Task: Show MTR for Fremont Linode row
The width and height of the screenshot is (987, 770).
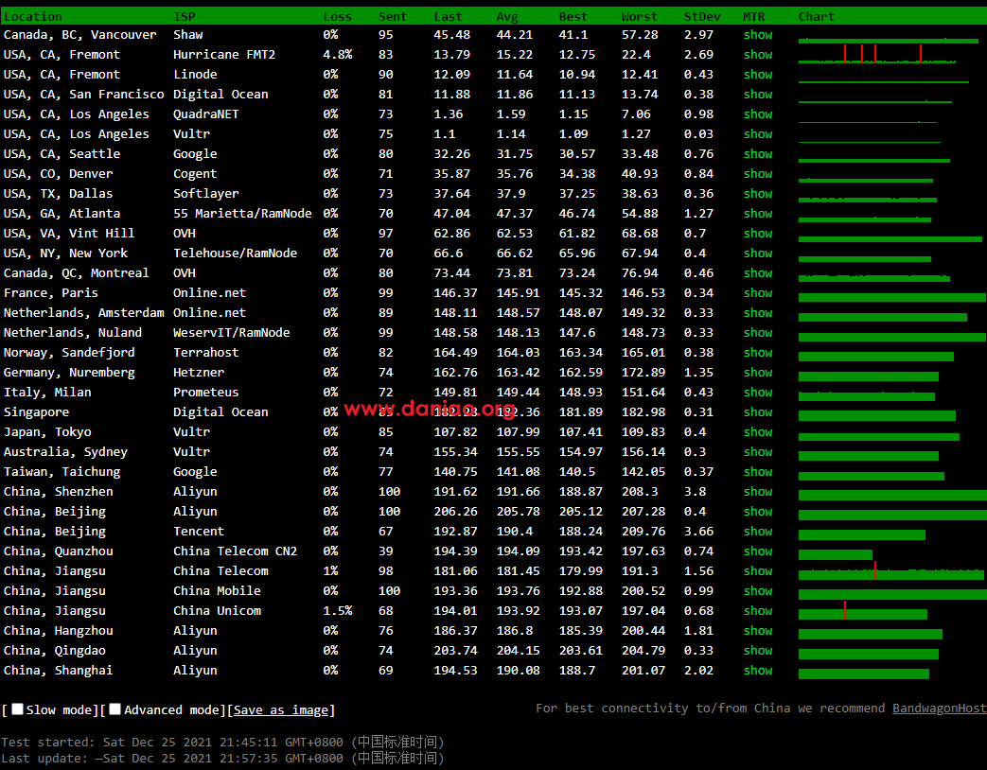Action: (x=758, y=74)
